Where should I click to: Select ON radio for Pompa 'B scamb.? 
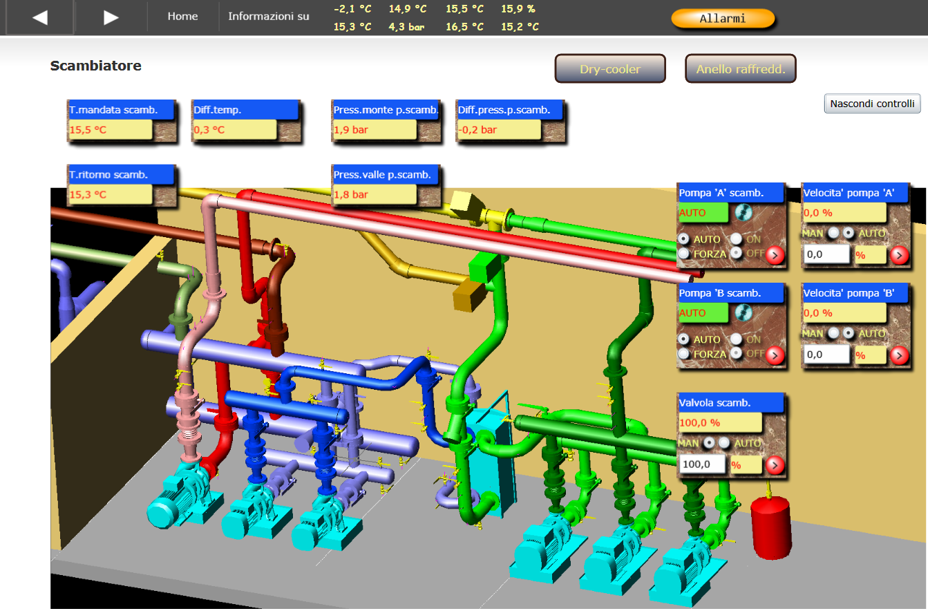point(737,339)
